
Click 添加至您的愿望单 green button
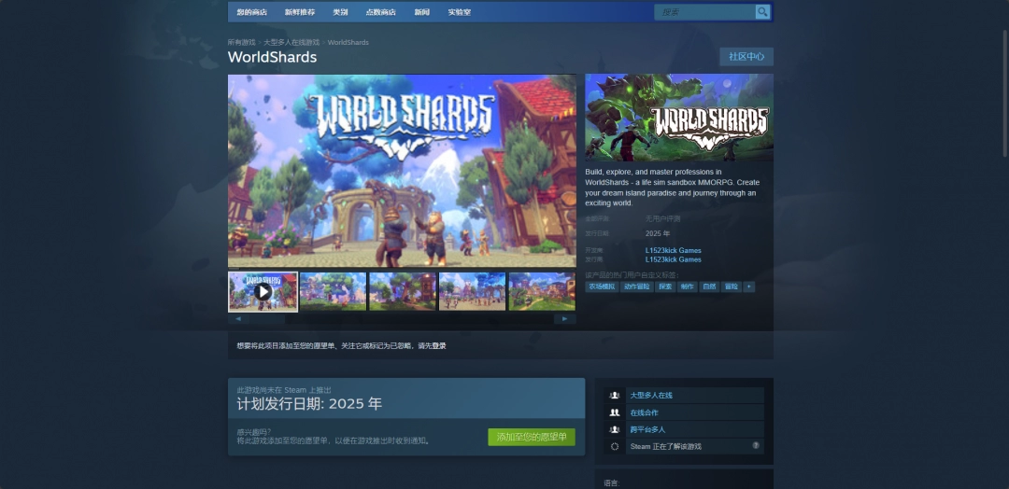(x=532, y=437)
